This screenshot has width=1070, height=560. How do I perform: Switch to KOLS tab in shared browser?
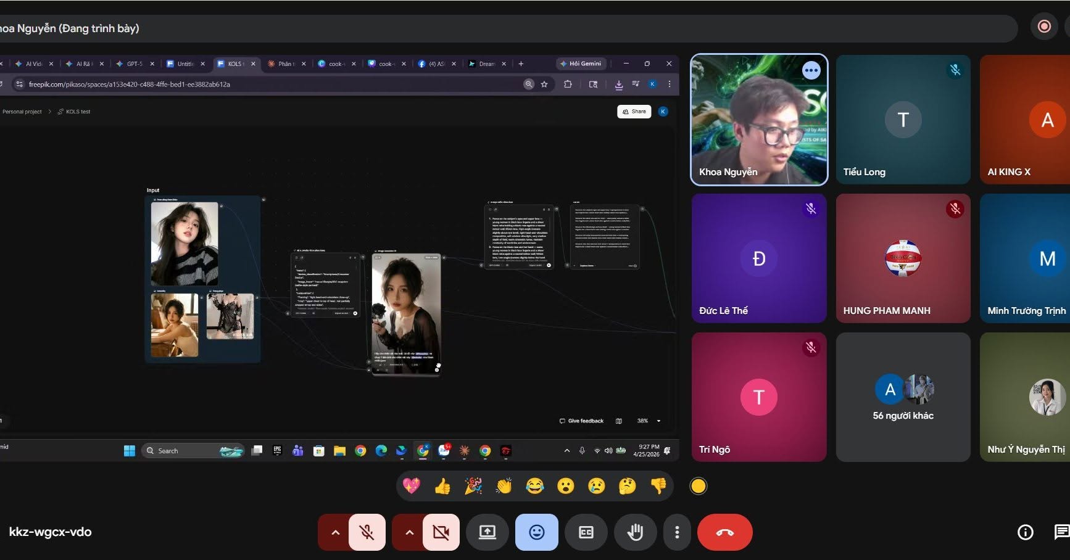tap(236, 64)
